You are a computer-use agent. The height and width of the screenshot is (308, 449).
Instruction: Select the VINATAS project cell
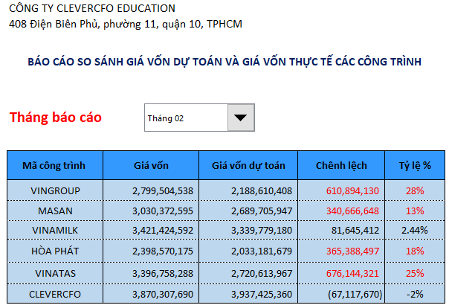pyautogui.click(x=55, y=273)
